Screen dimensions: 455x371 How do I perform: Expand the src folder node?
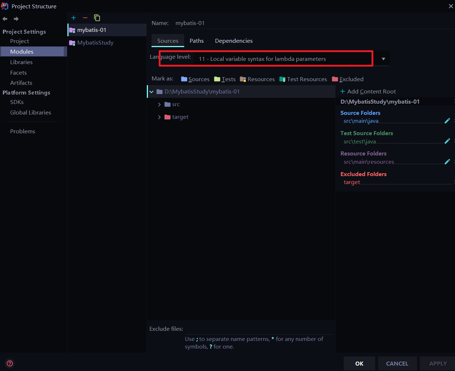coord(159,104)
